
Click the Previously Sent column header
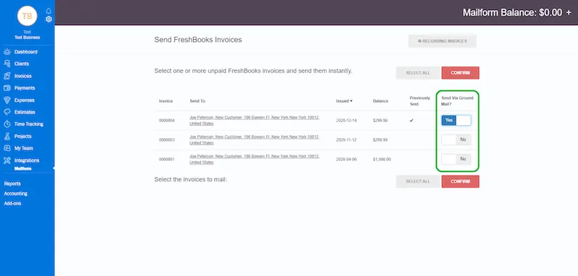tap(420, 101)
